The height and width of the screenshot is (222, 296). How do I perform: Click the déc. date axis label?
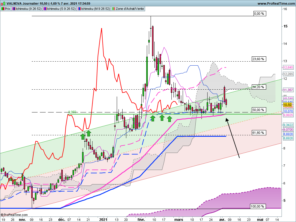point(62,220)
